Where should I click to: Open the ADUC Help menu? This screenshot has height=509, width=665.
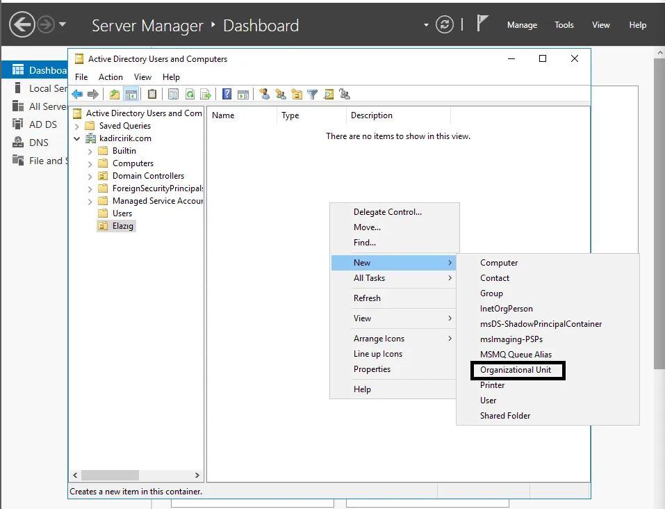pos(171,77)
